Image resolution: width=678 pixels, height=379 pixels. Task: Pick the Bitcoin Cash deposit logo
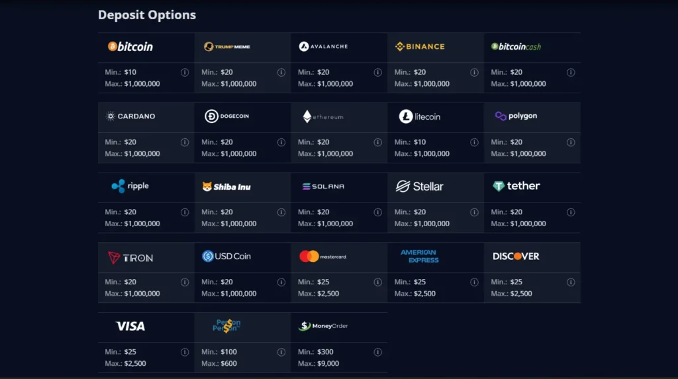coord(516,47)
